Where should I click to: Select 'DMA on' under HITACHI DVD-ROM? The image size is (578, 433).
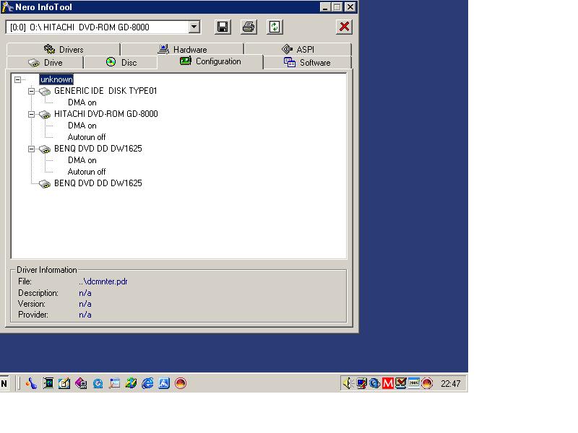click(x=82, y=126)
